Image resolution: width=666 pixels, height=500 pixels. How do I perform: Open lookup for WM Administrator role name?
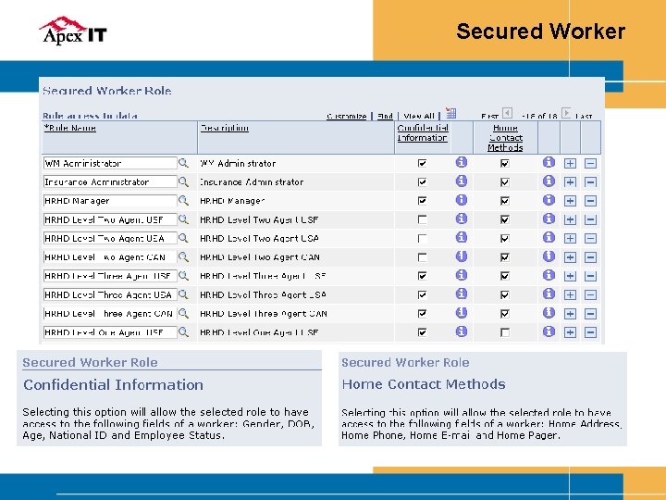point(183,163)
